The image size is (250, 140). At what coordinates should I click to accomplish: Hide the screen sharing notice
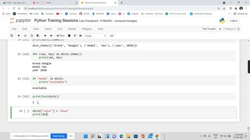pyautogui.click(x=71, y=136)
